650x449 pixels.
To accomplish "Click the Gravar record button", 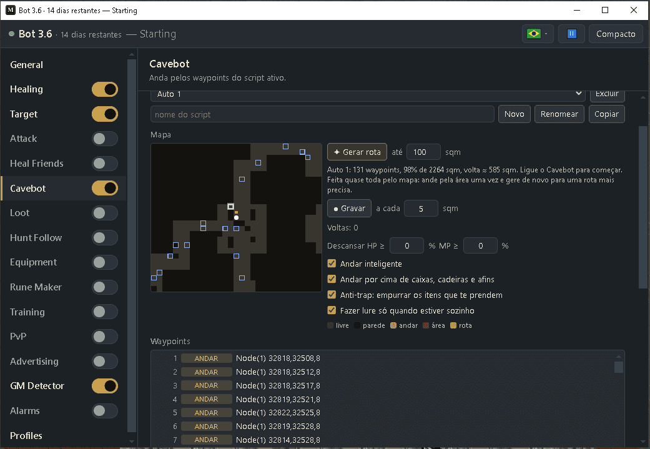I will point(349,209).
